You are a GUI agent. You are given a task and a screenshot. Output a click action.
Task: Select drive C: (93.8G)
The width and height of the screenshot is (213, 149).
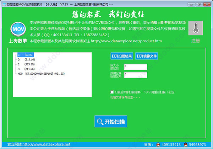pyautogui.click(x=26, y=55)
